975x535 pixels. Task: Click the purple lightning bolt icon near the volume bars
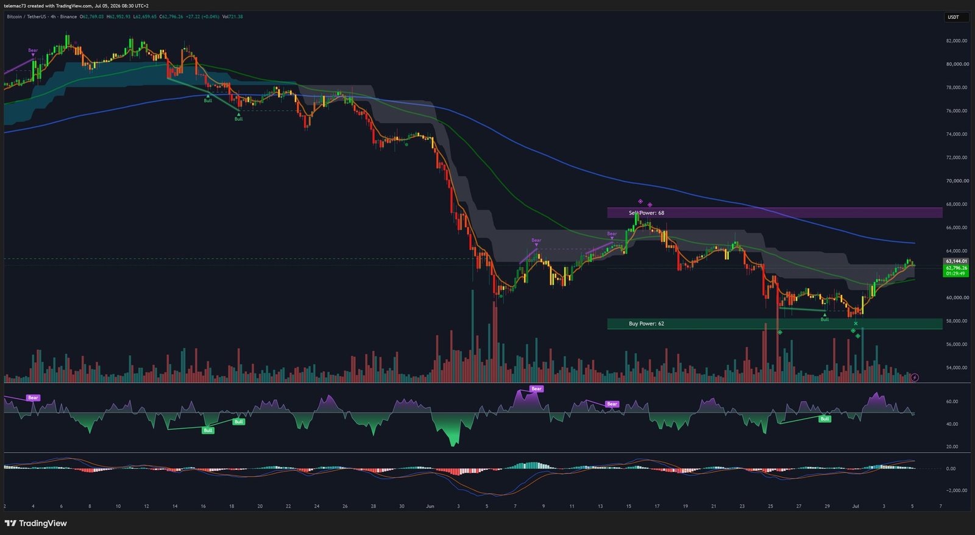click(x=915, y=378)
